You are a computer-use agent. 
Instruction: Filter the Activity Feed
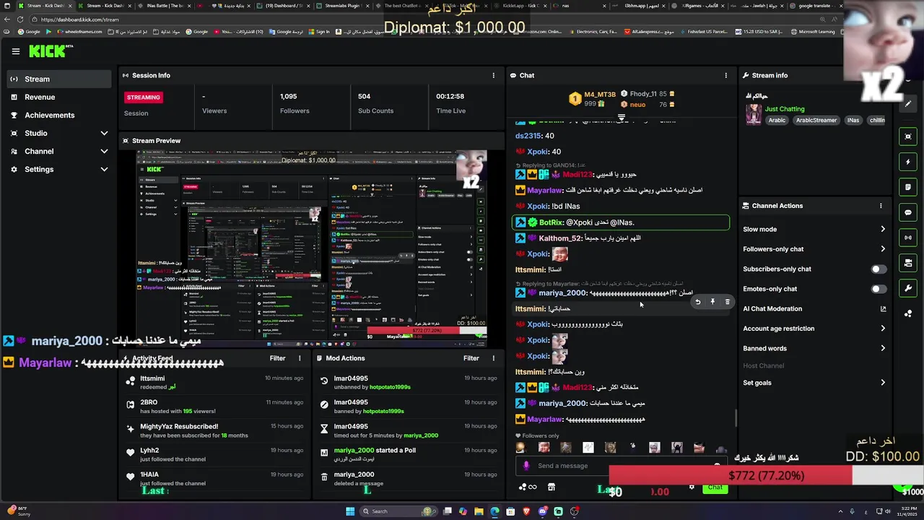277,358
